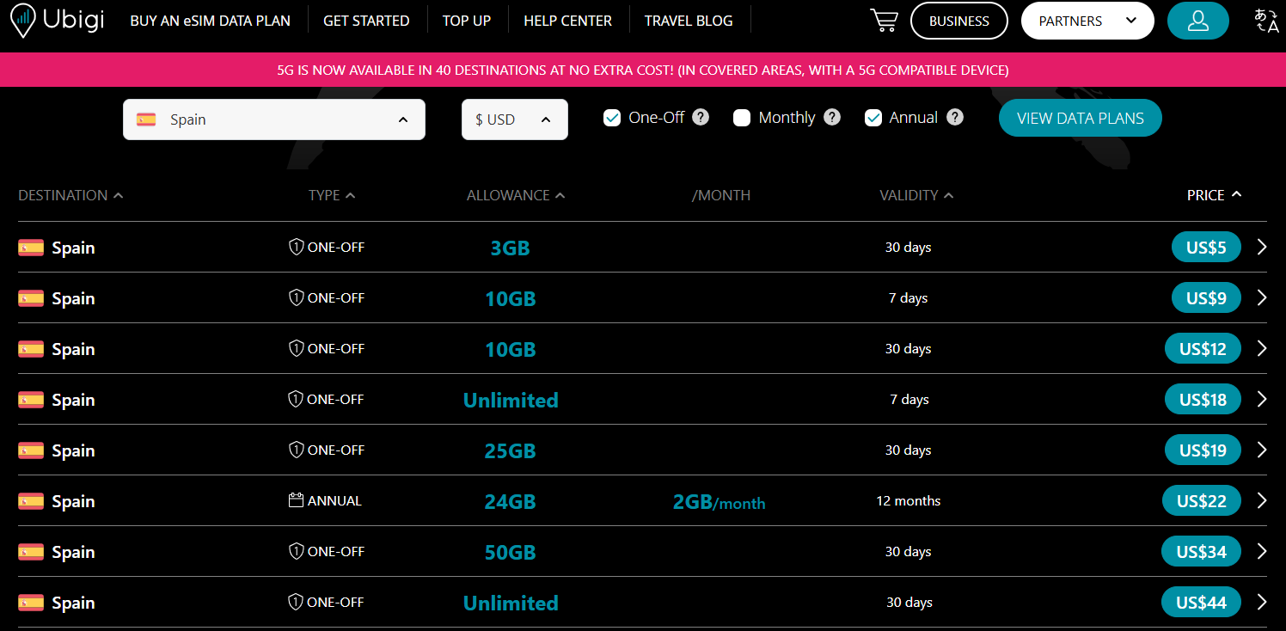Click the 25GB allowance text
Viewport: 1286px width, 631px height.
click(x=510, y=451)
